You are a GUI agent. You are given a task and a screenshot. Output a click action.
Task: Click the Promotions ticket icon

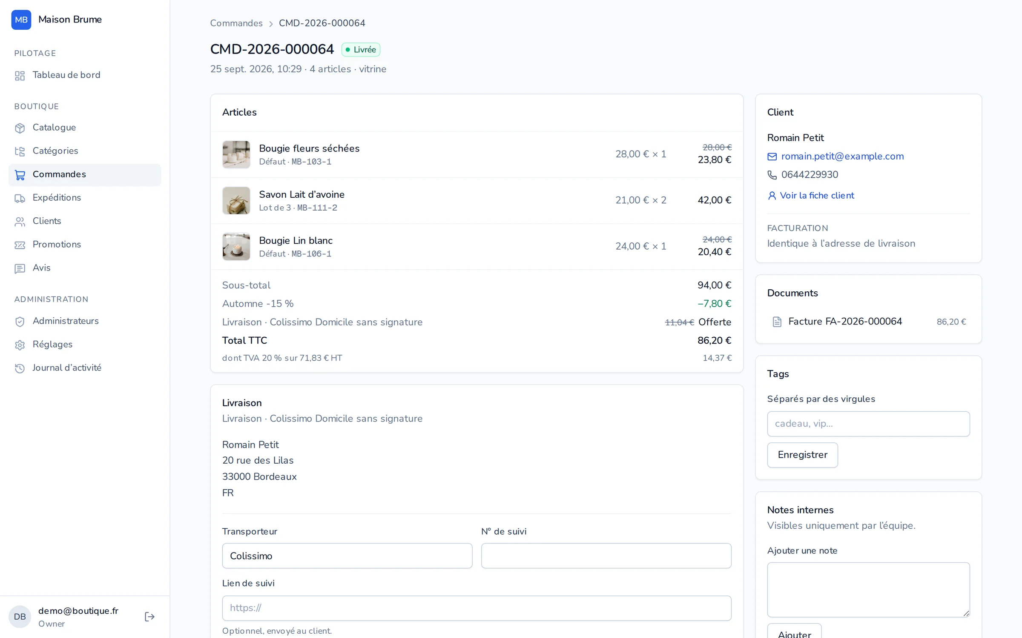point(20,245)
